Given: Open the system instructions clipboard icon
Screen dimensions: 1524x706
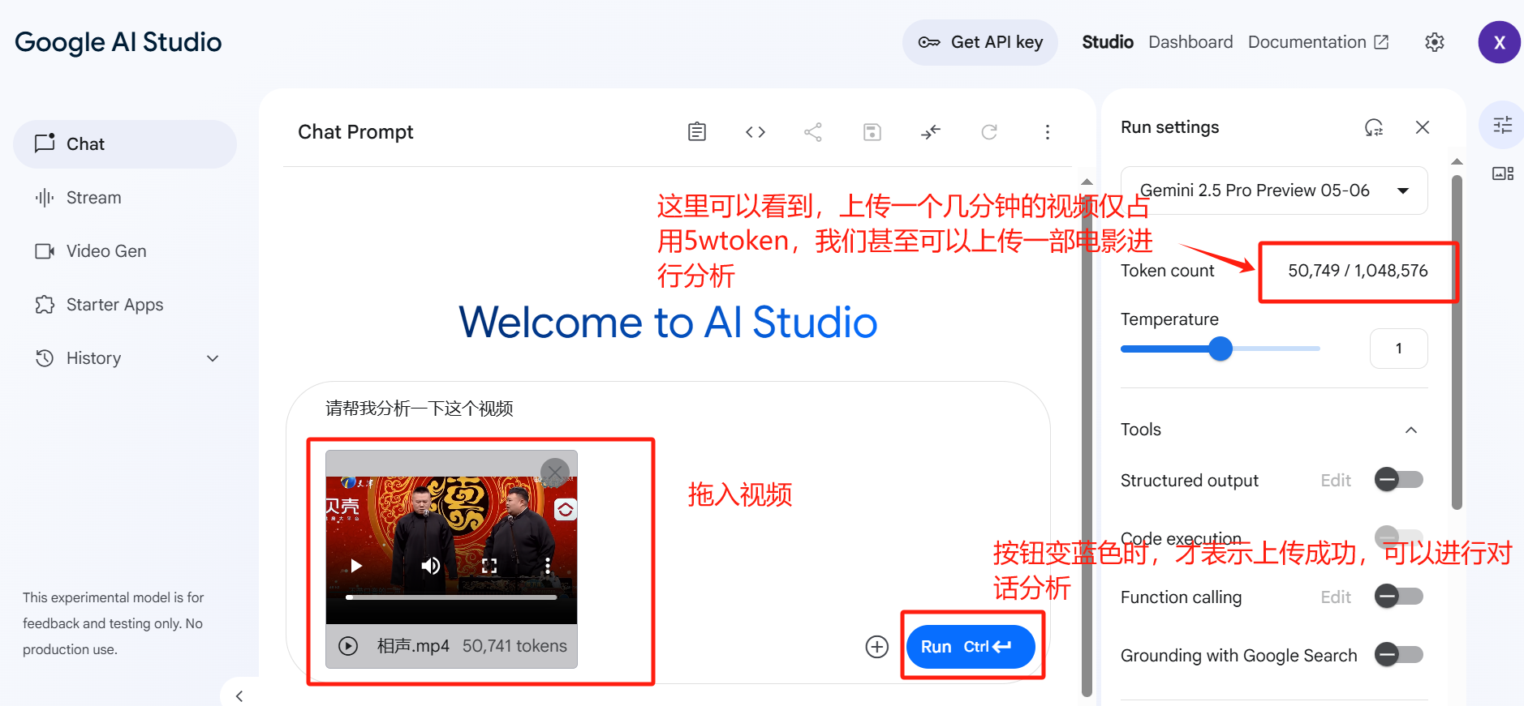Looking at the screenshot, I should tap(696, 132).
